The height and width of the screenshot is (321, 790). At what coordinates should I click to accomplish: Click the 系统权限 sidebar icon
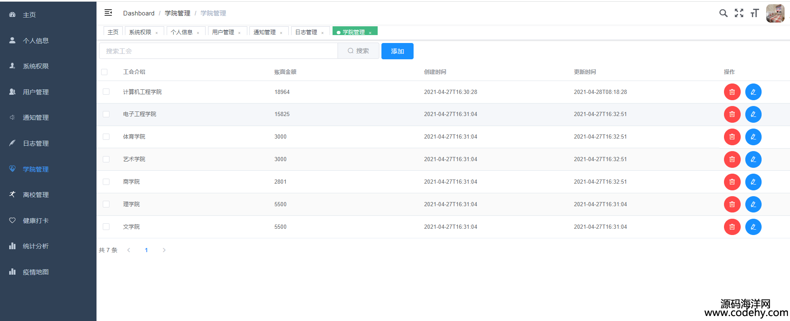[13, 66]
